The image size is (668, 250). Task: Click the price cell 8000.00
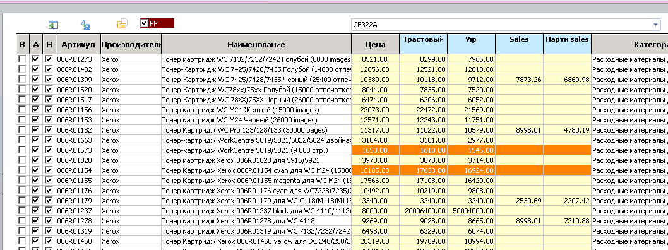point(375,211)
